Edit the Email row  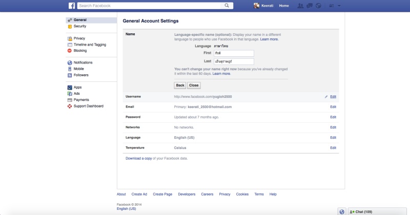[333, 107]
